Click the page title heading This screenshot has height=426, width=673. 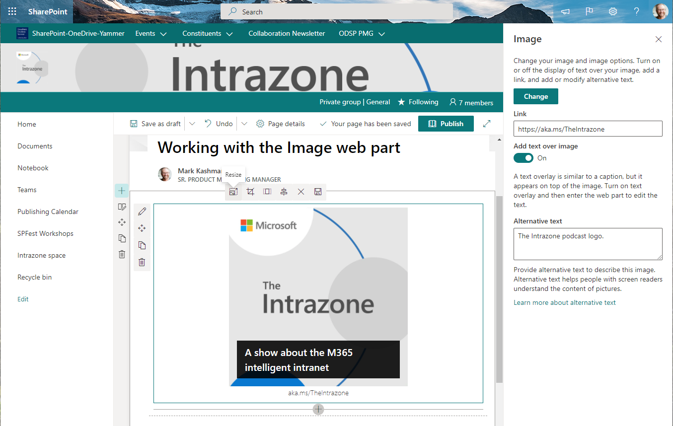pos(279,147)
